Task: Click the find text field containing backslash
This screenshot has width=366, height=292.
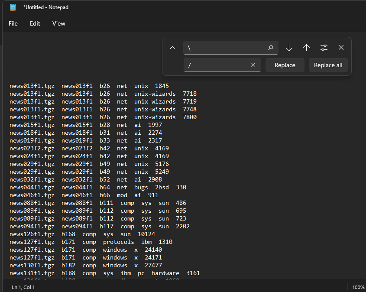Action: [x=225, y=48]
